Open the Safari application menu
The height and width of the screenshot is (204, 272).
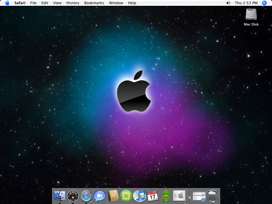point(20,3)
